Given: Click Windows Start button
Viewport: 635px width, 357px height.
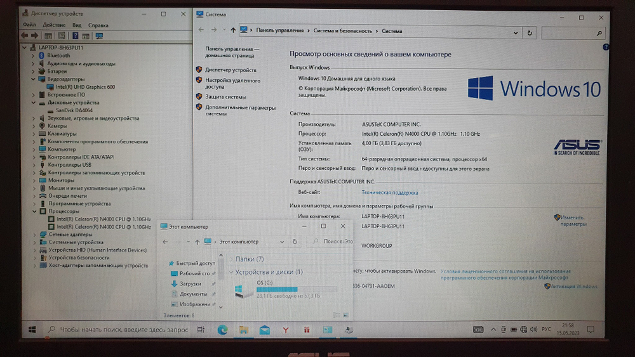Looking at the screenshot, I should (32, 330).
